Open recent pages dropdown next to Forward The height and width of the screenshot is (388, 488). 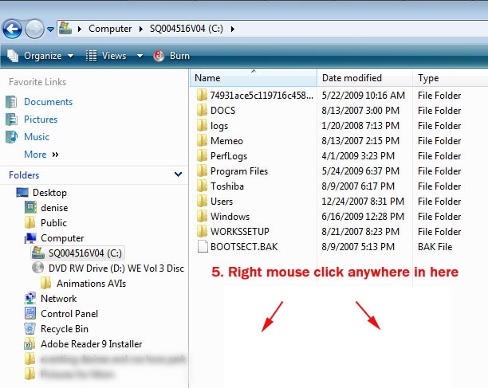tap(51, 29)
